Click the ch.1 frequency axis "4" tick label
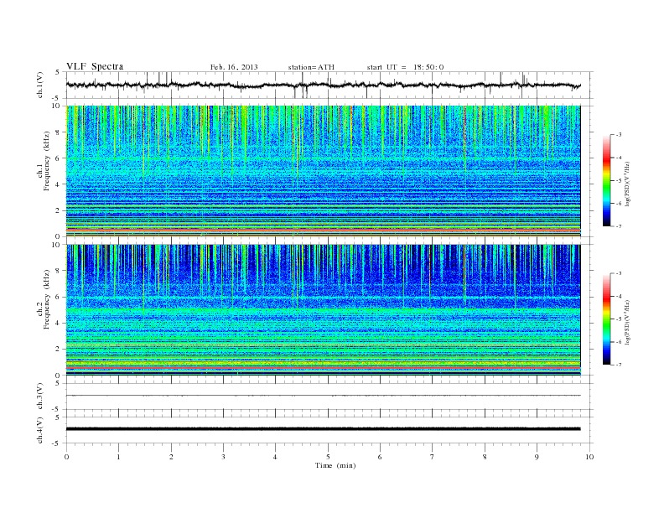664x513 pixels. point(58,184)
